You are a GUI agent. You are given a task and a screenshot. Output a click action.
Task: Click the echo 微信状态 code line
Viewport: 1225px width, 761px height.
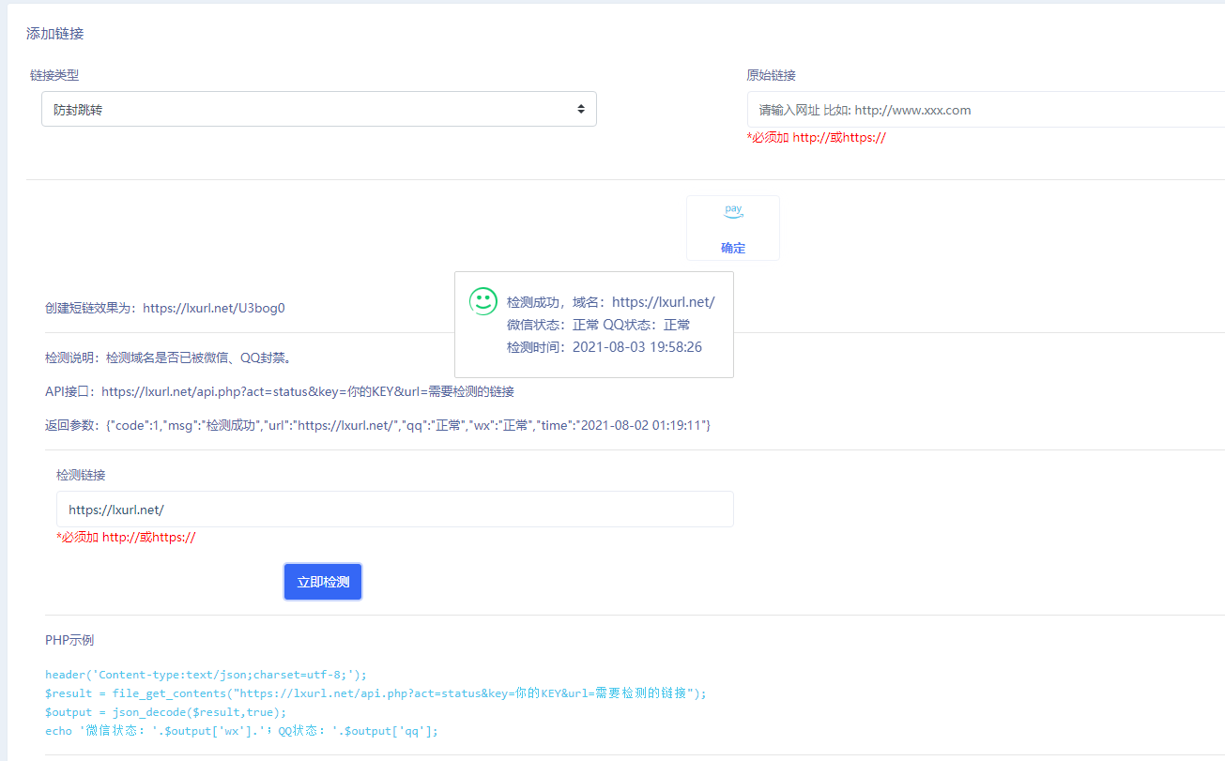coord(242,731)
